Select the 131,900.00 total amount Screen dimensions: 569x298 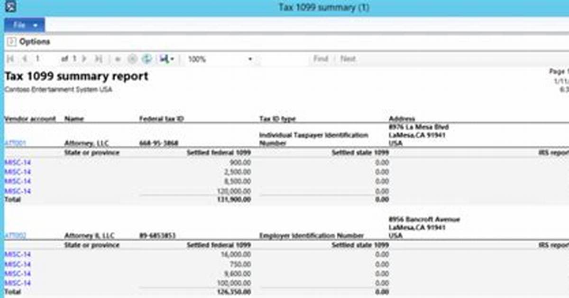click(x=233, y=200)
